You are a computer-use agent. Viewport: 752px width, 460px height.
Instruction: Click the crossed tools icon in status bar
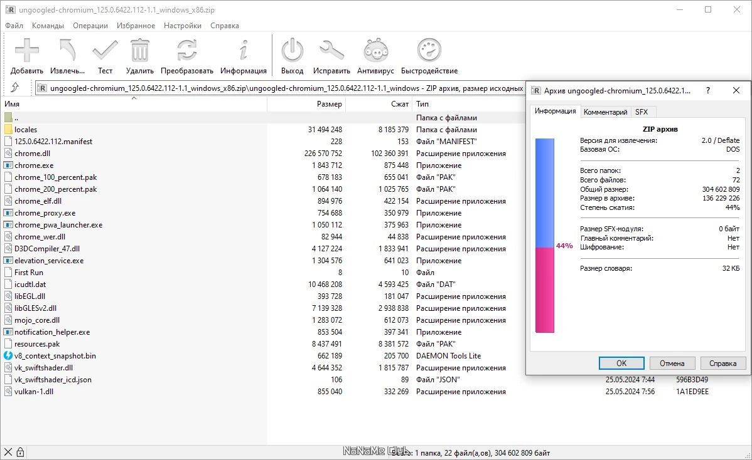pos(8,452)
